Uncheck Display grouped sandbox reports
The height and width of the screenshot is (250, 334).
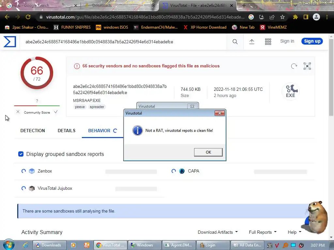tap(21, 154)
